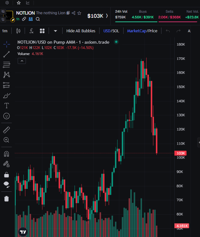Click the 180K price axis label

point(181,44)
